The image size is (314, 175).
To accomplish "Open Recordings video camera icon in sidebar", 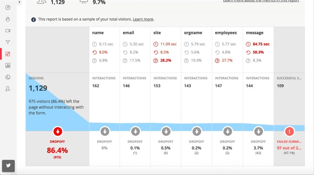I will 8,31.
